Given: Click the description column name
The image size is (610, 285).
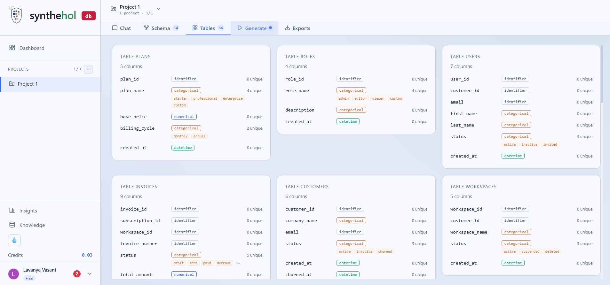Looking at the screenshot, I should coord(300,110).
